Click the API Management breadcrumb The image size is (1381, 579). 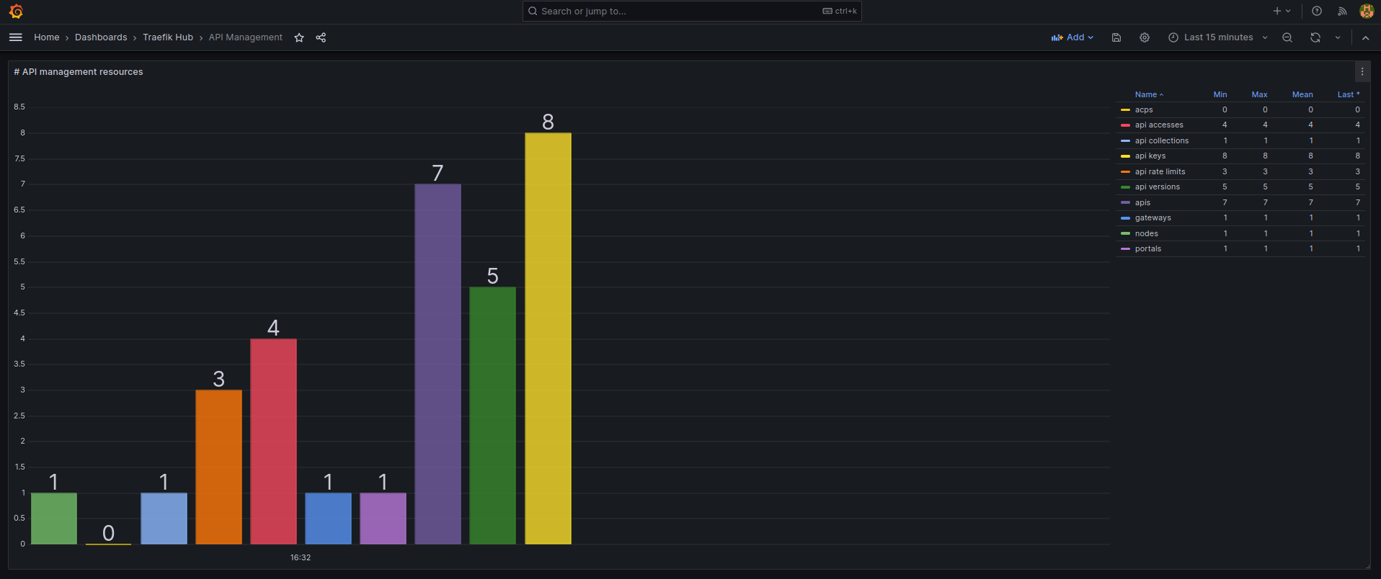(246, 37)
